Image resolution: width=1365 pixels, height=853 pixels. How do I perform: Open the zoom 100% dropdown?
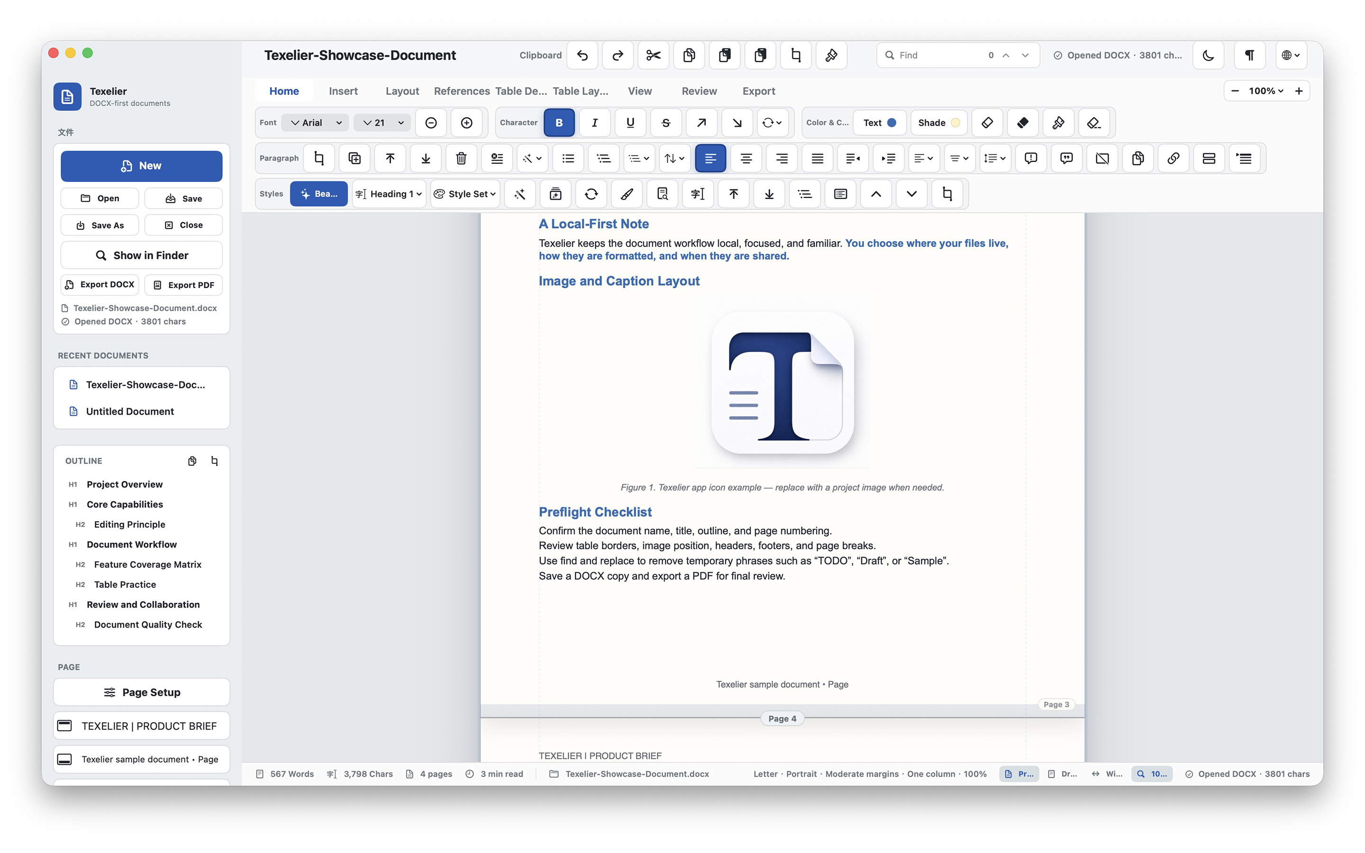(x=1266, y=91)
